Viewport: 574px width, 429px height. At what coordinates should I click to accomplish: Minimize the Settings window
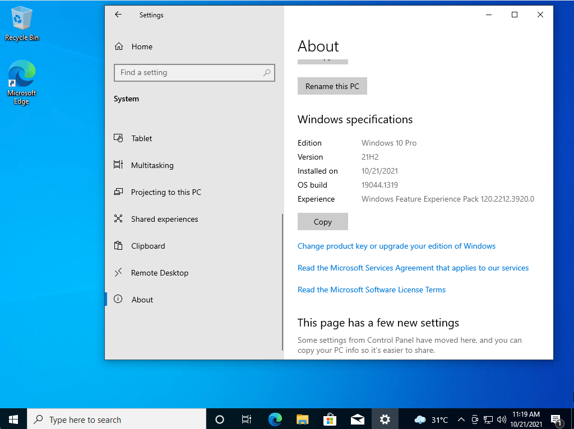pos(489,15)
